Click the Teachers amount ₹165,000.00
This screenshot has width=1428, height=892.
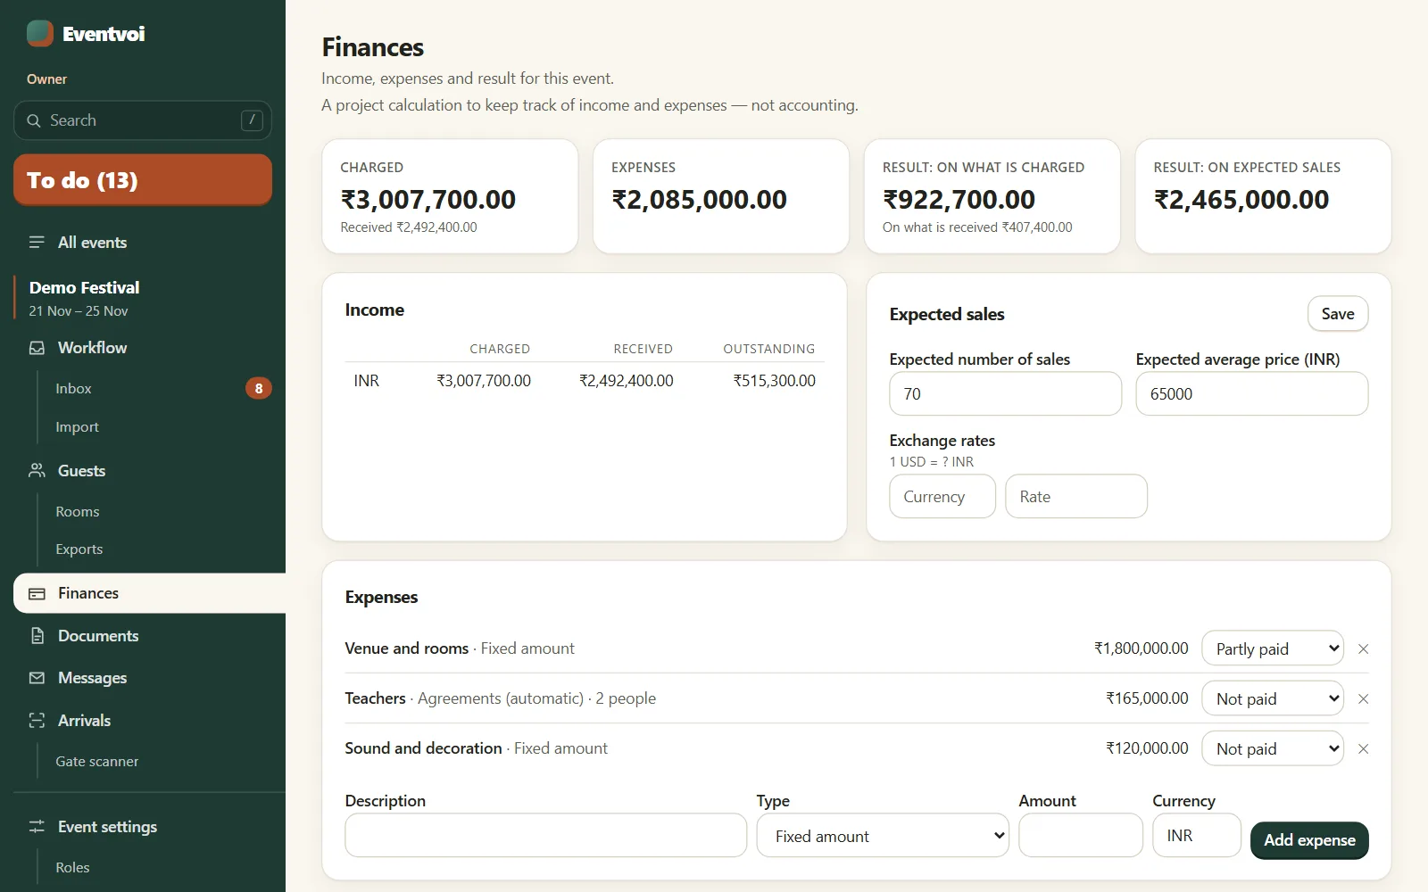[1147, 698]
